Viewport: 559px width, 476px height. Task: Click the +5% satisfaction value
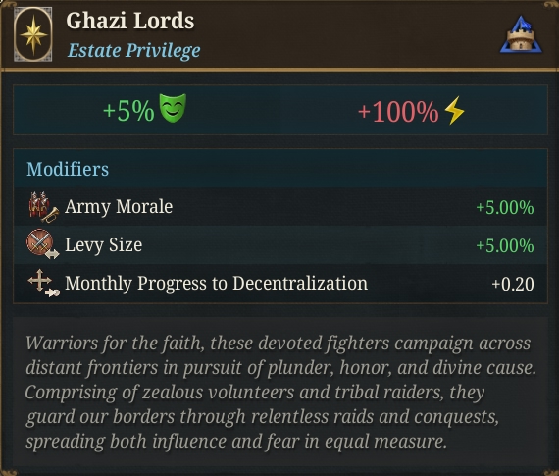coord(128,111)
